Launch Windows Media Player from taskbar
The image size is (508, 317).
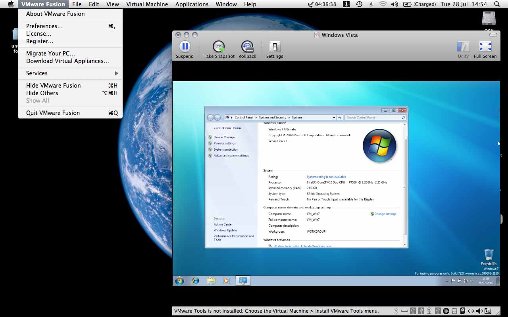point(227,281)
